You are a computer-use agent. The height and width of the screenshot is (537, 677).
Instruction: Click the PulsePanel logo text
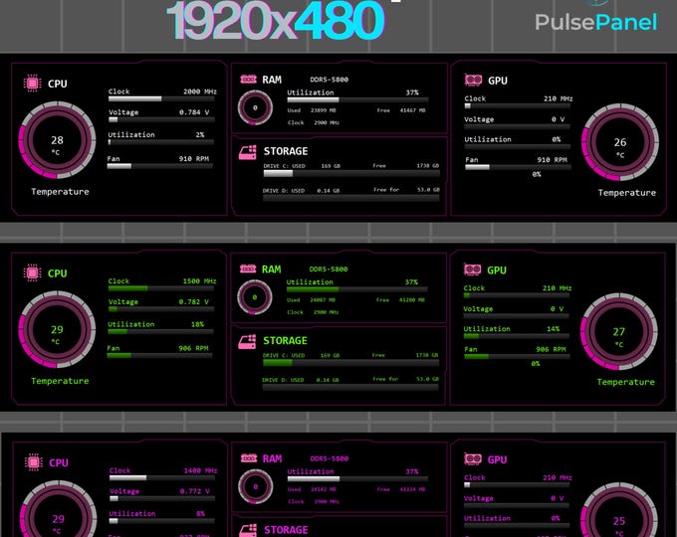click(x=595, y=23)
